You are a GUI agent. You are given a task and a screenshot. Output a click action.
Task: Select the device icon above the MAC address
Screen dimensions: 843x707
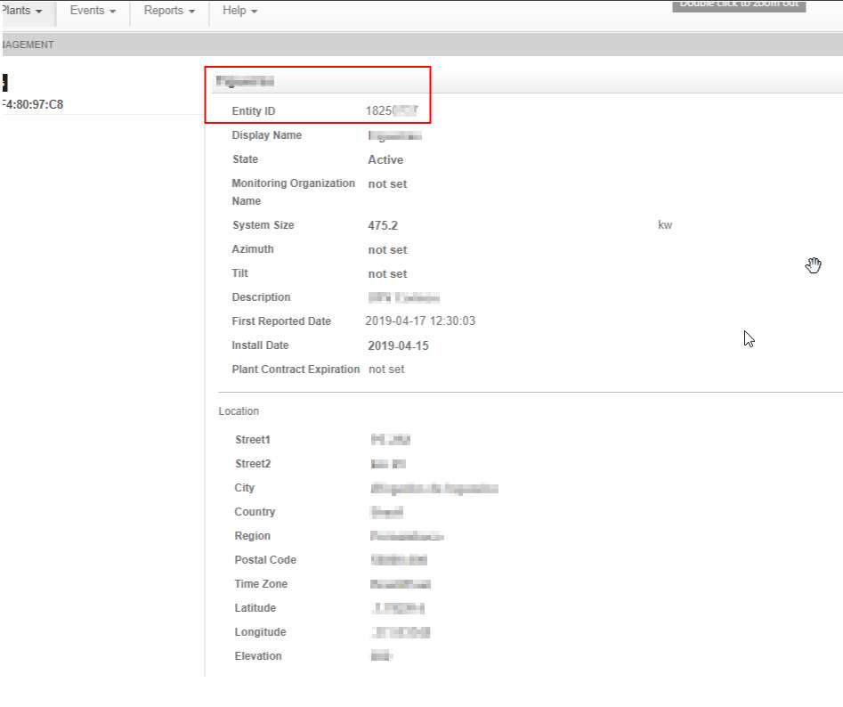[x=4, y=83]
